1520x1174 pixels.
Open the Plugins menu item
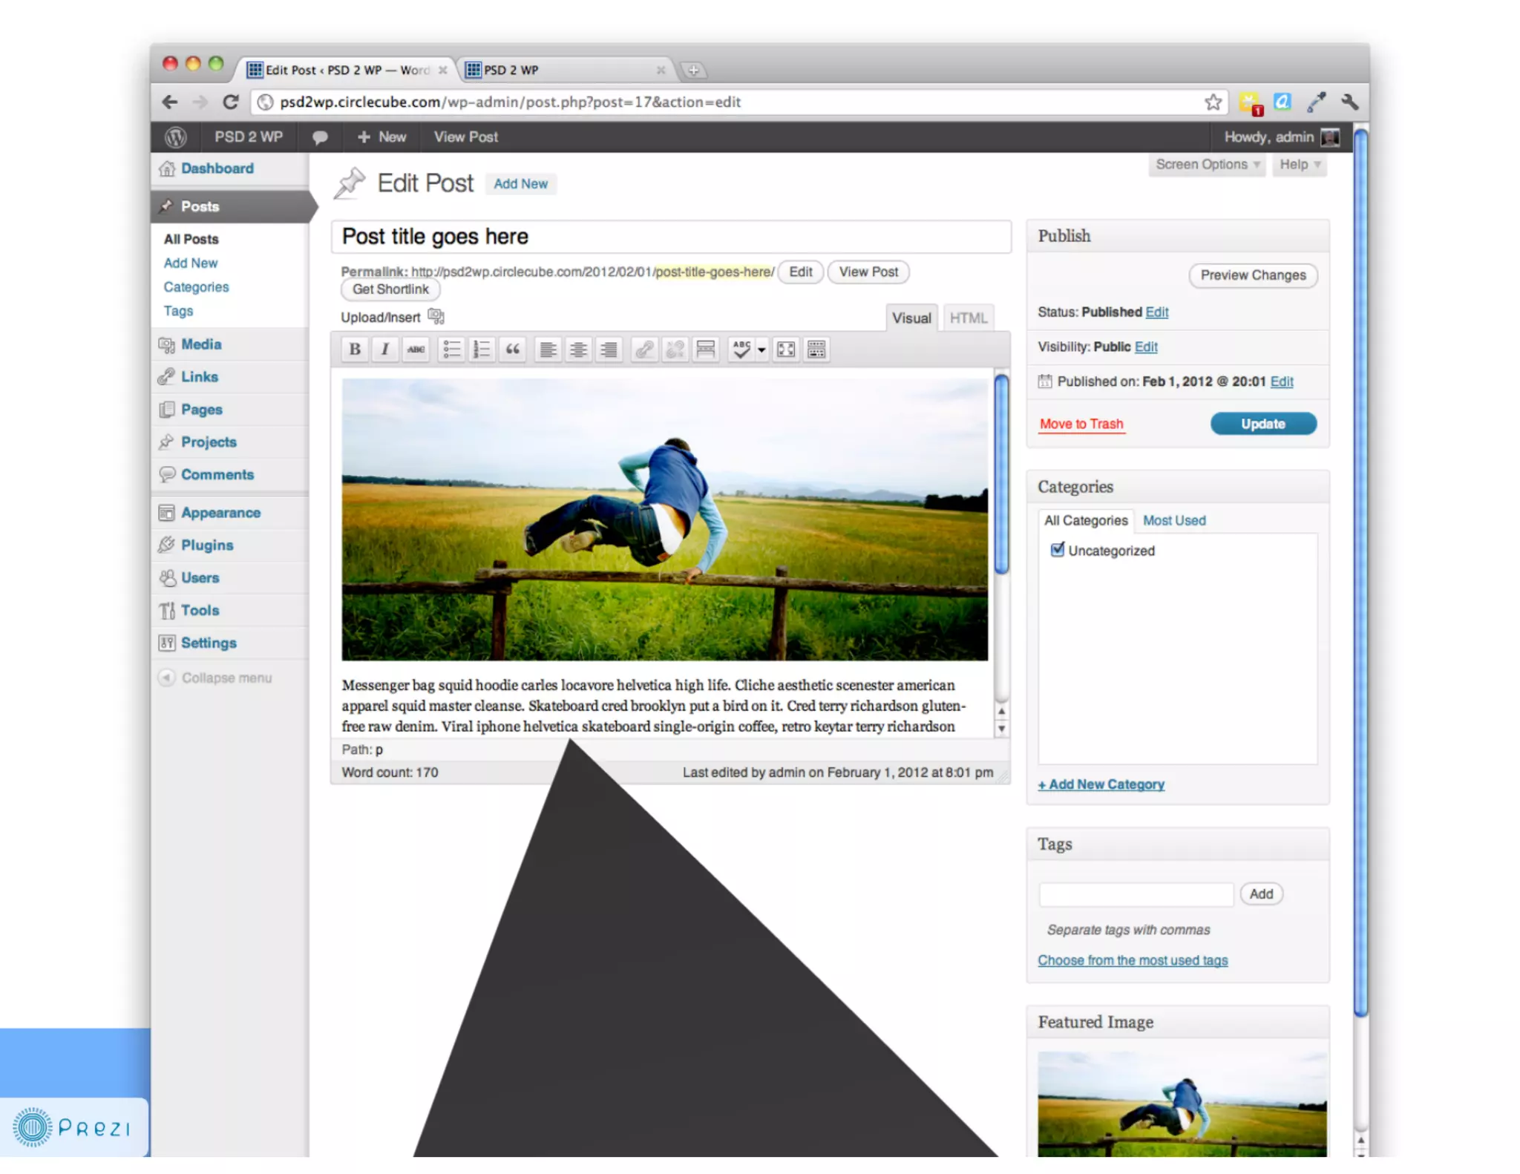click(x=230, y=545)
